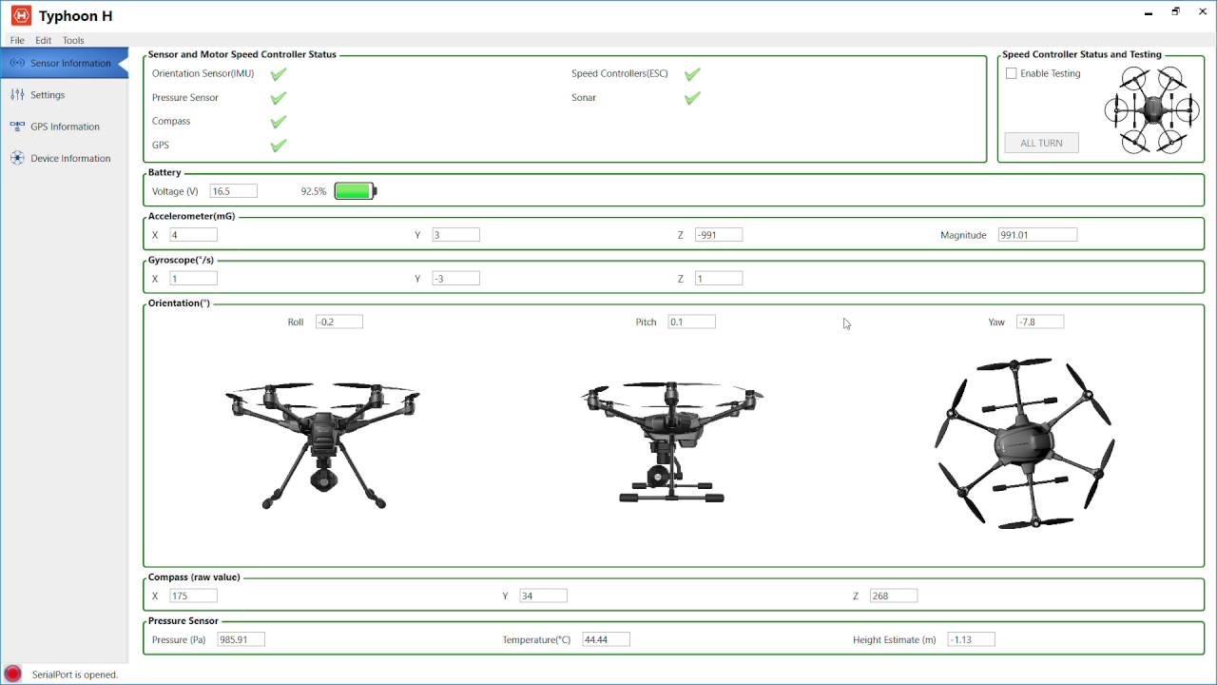
Task: Click the ALL TURN button
Action: click(x=1041, y=143)
